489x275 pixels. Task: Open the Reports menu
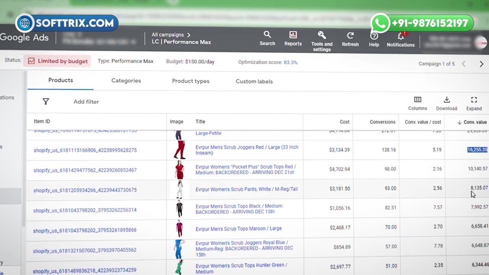(x=293, y=39)
